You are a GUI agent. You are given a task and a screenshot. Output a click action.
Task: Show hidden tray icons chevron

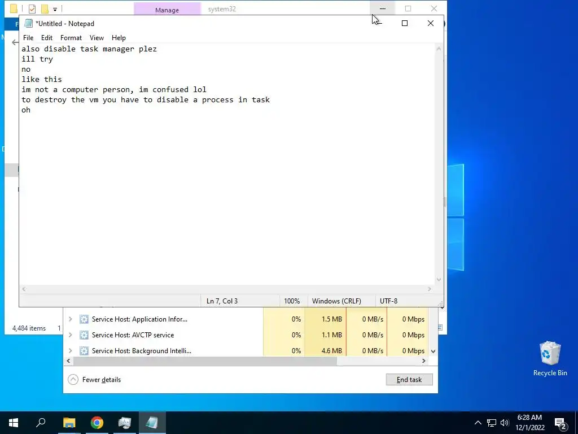coord(478,423)
